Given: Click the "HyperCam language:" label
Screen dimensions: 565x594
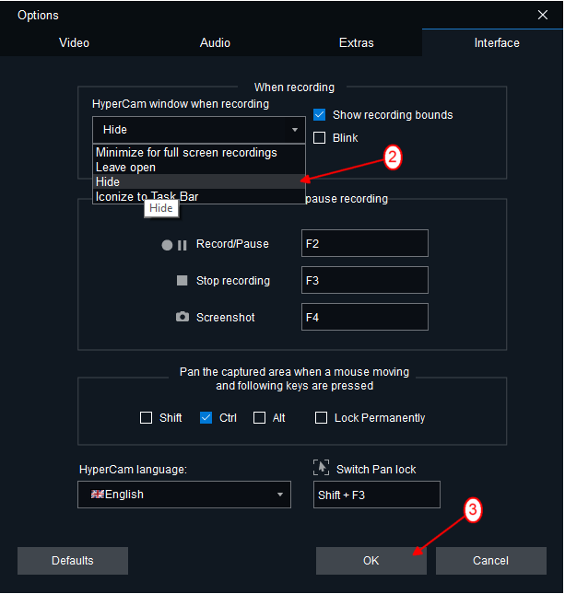Looking at the screenshot, I should [133, 470].
